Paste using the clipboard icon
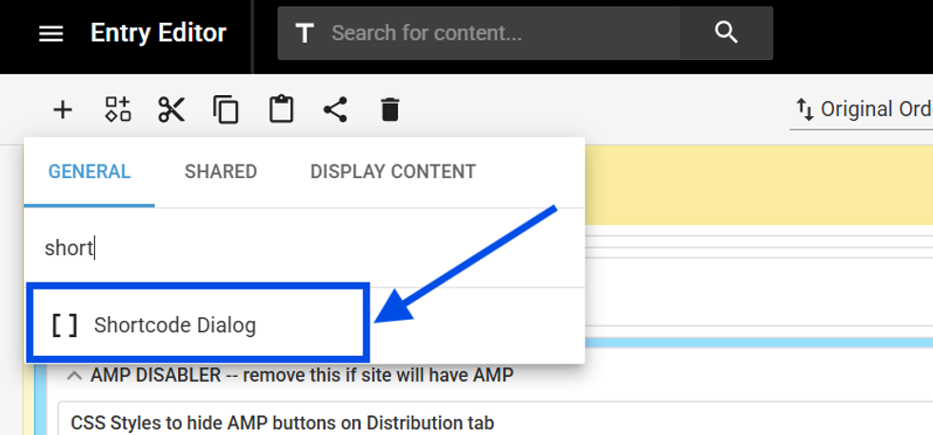This screenshot has width=933, height=435. pos(281,109)
